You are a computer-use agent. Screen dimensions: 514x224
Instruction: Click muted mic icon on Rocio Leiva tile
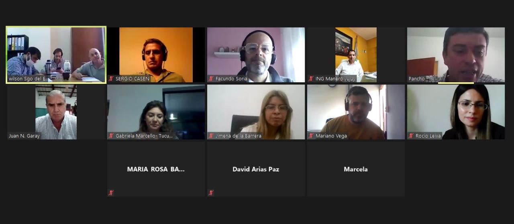(x=411, y=136)
